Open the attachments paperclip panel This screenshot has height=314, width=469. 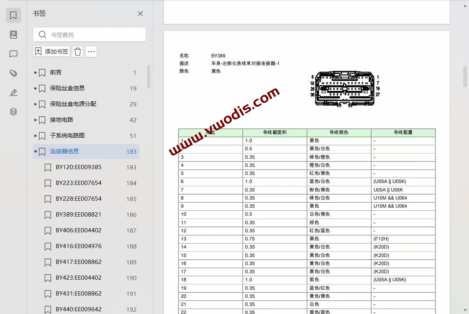pyautogui.click(x=13, y=73)
